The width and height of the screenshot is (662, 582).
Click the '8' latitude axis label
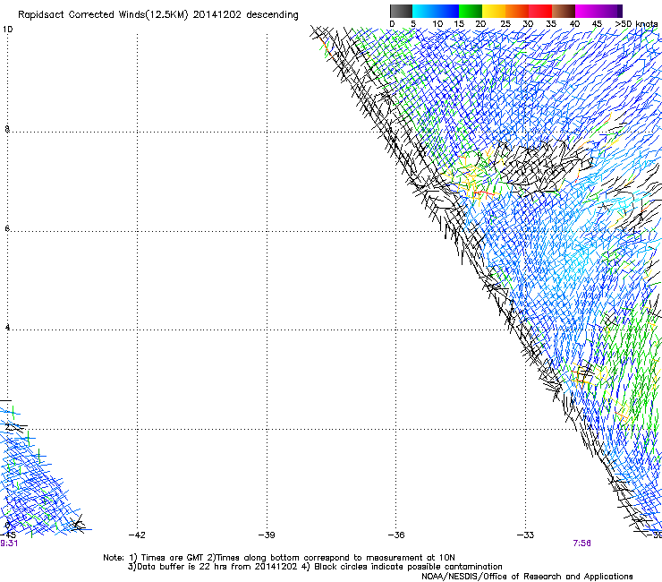[x=7, y=129]
